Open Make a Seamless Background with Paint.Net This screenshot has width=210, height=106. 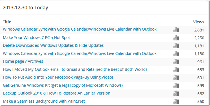click(44, 101)
